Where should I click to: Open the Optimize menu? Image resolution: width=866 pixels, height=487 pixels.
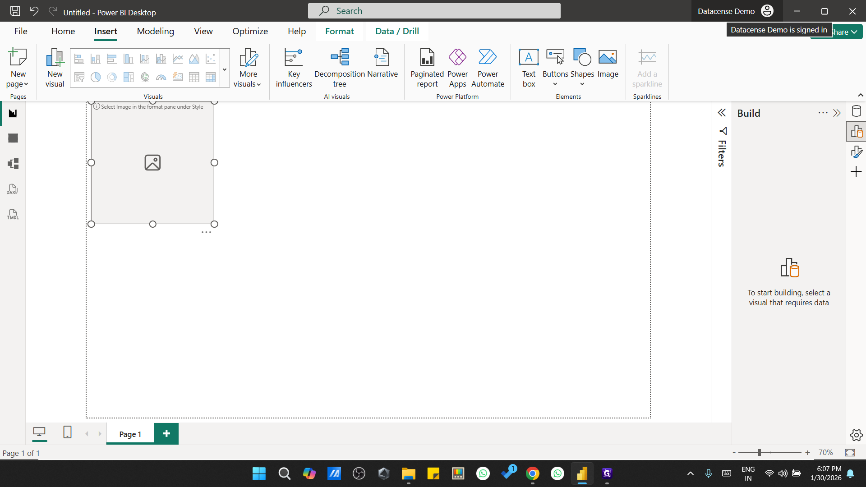(x=250, y=31)
